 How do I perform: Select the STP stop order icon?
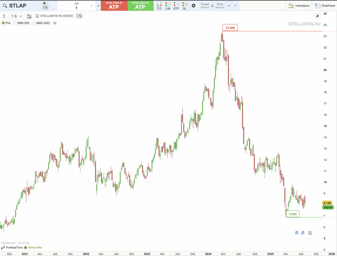(x=176, y=5)
